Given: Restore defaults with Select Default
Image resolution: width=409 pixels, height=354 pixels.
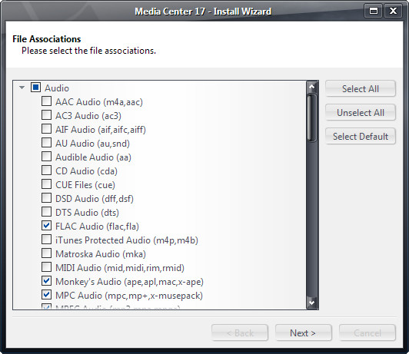Looking at the screenshot, I should point(361,136).
